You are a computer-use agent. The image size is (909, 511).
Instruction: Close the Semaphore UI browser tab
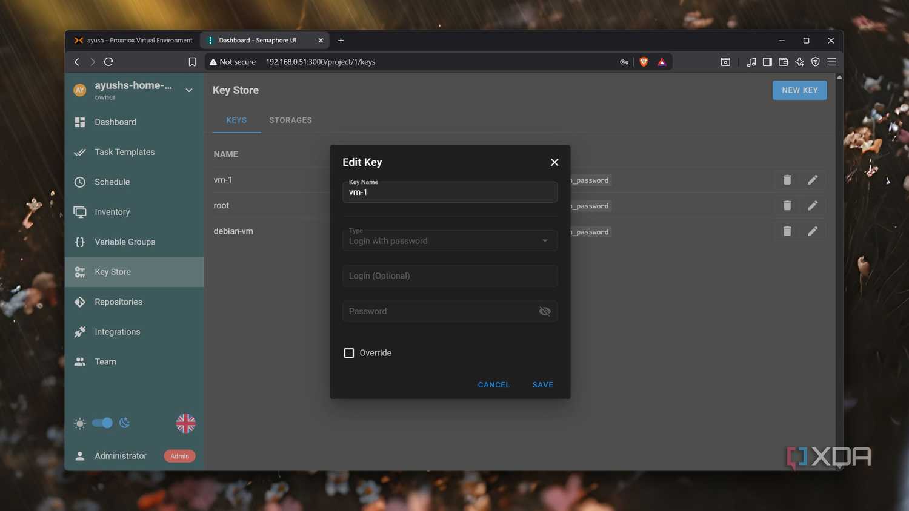pos(321,41)
